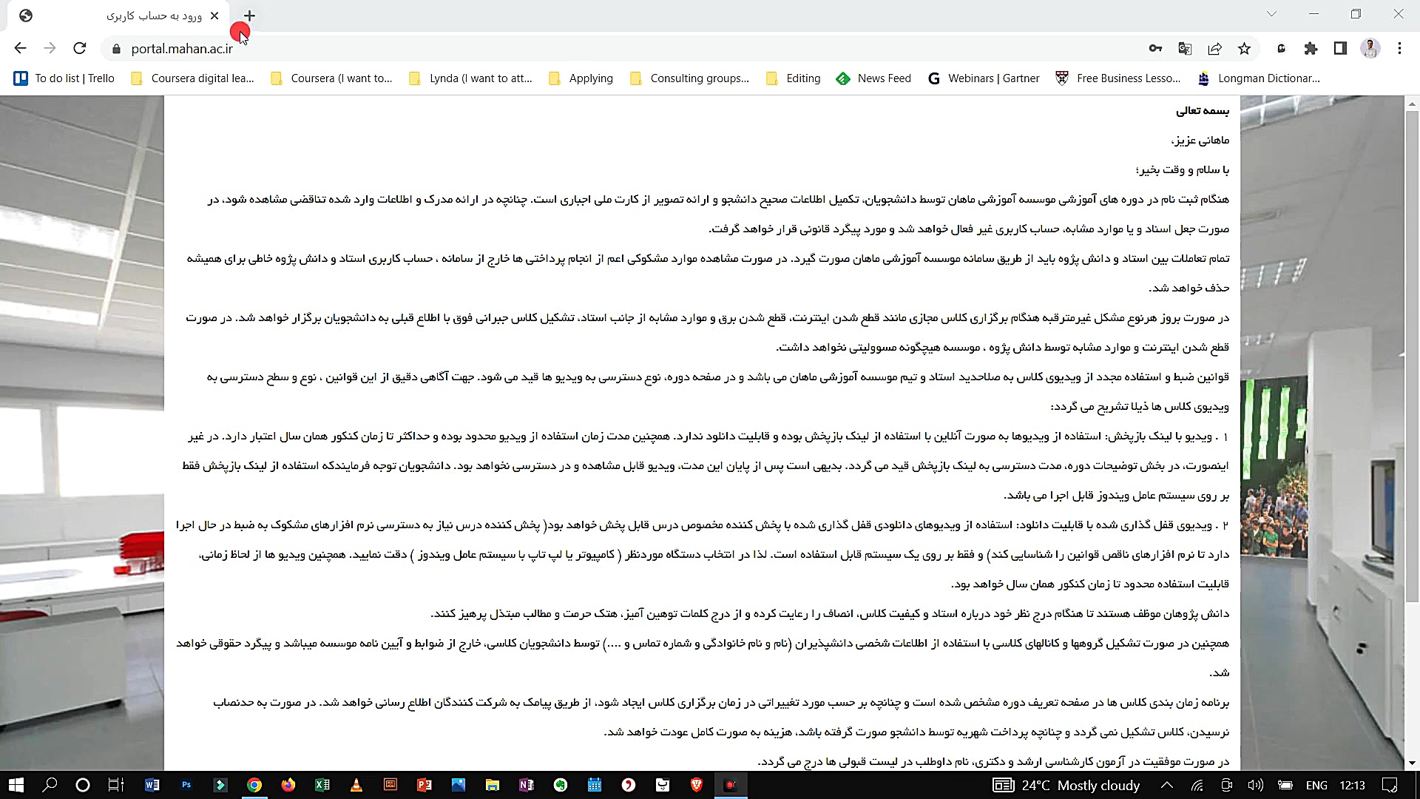Launch VLC media player from taskbar

pyautogui.click(x=356, y=785)
